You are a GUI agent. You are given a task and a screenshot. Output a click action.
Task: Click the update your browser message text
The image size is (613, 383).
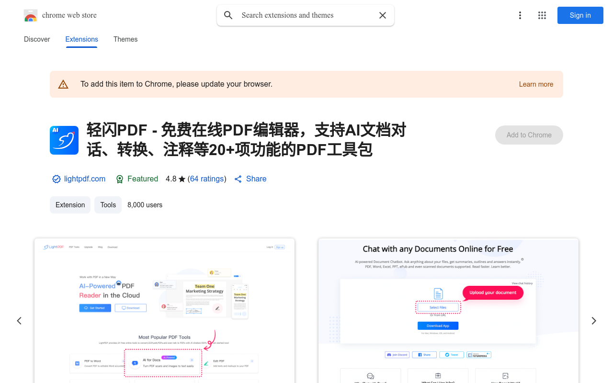176,84
